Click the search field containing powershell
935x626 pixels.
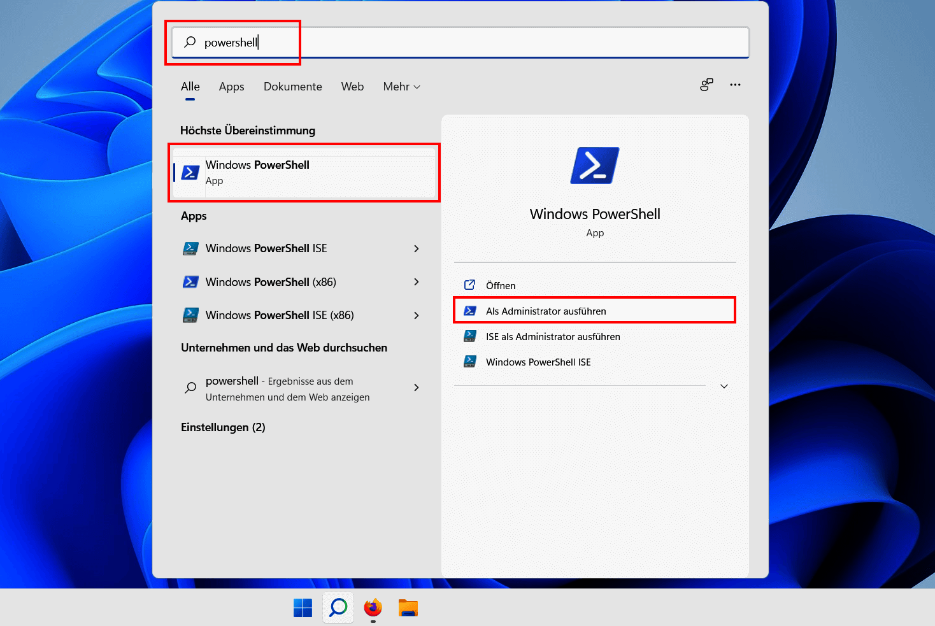(459, 43)
